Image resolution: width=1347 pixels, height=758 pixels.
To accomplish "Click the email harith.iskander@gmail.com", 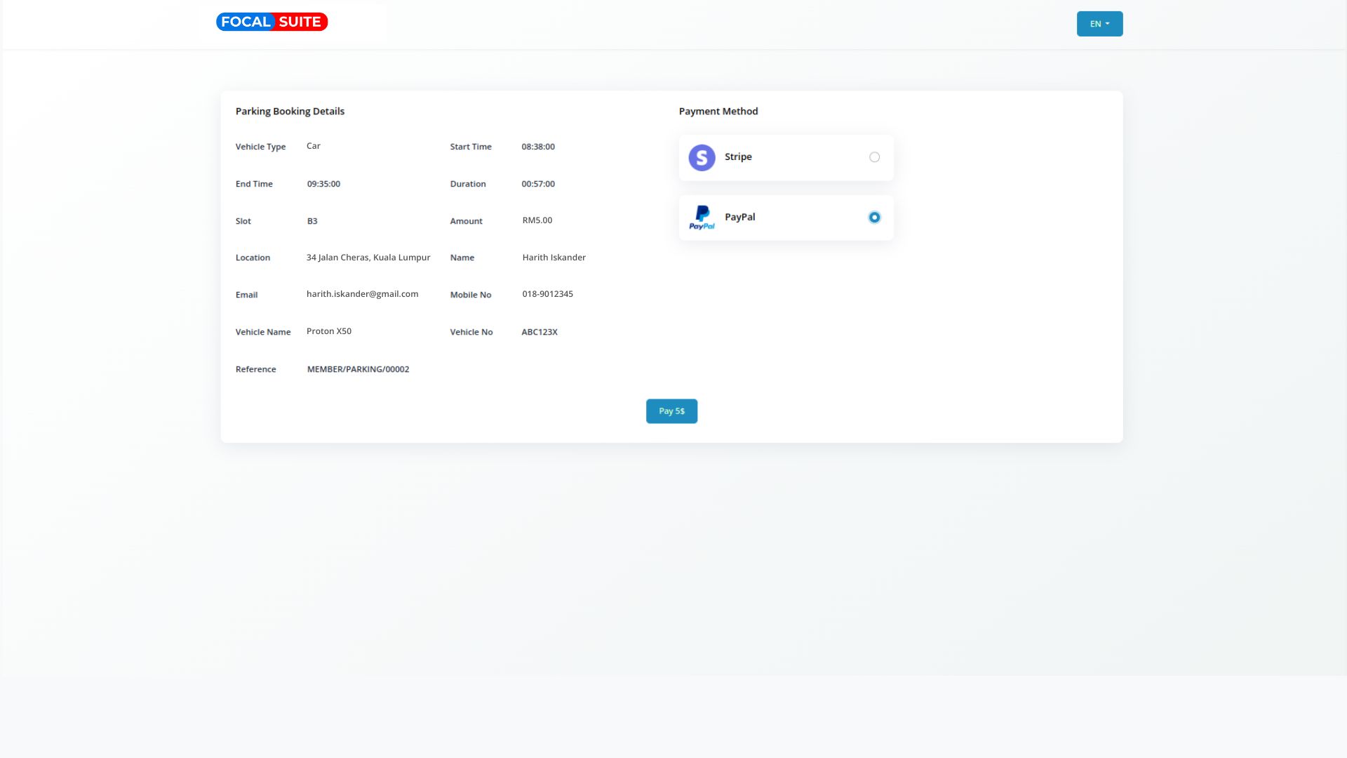I will click(362, 294).
